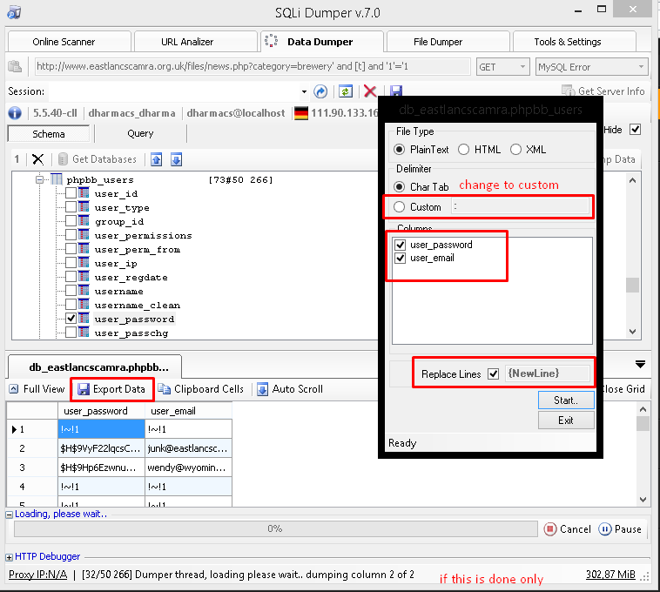The height and width of the screenshot is (592, 660).
Task: Click the move up arrow icon beside Get Databases
Action: coord(157,159)
